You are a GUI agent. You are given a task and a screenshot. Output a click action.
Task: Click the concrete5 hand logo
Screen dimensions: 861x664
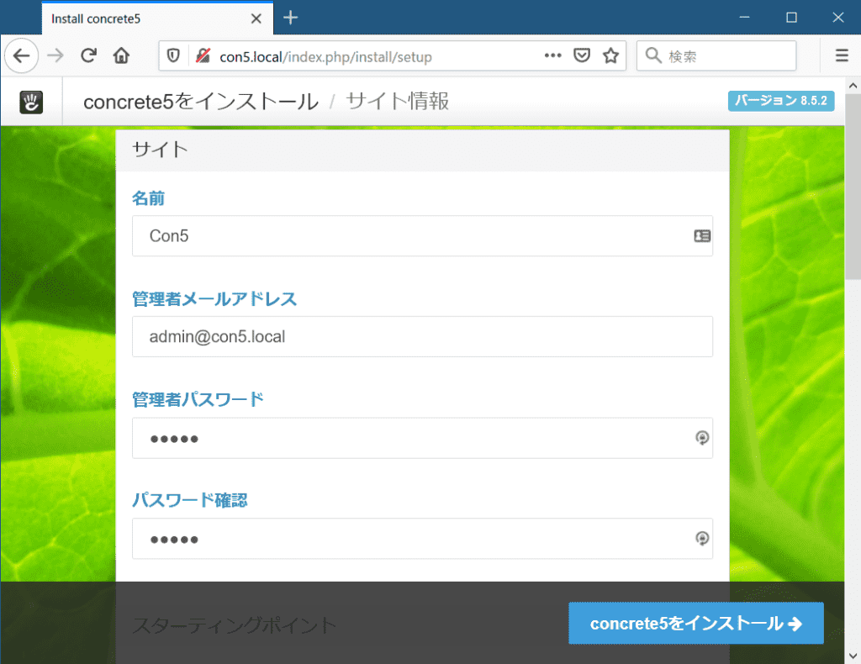[31, 102]
